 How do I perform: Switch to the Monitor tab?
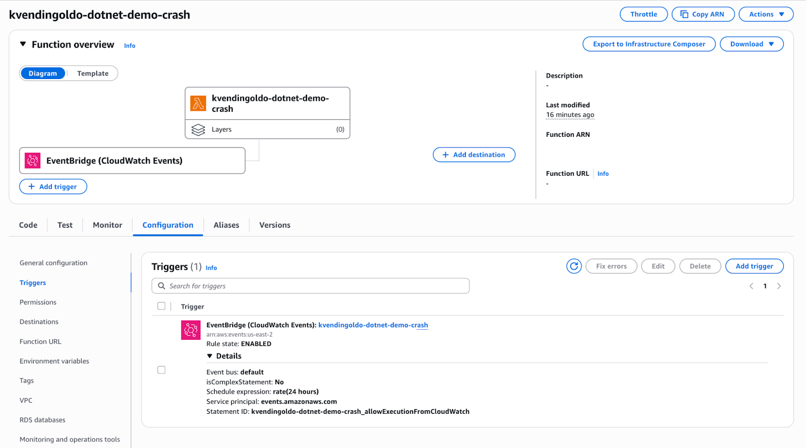107,225
